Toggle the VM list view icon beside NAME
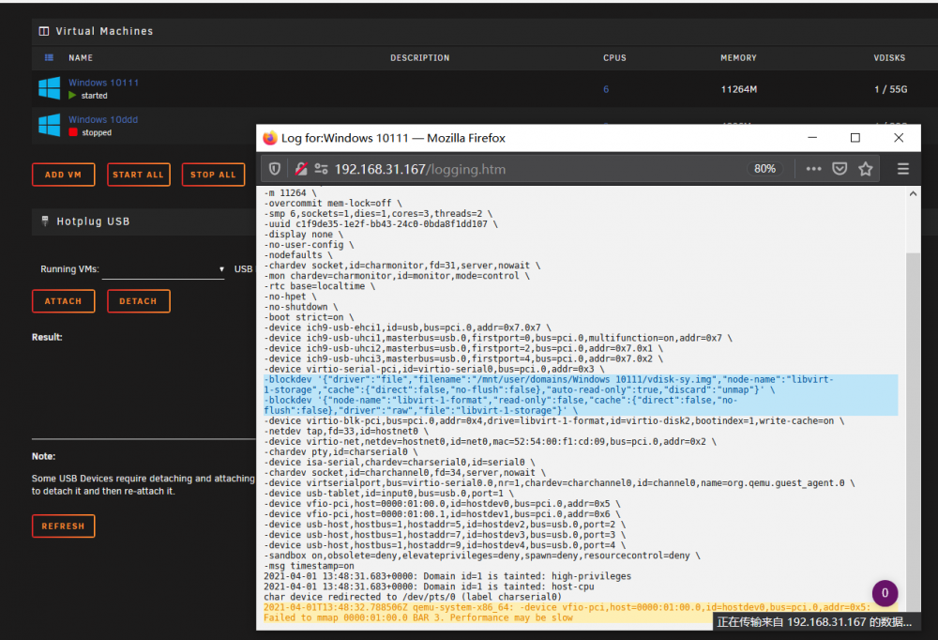The width and height of the screenshot is (938, 640). tap(49, 57)
